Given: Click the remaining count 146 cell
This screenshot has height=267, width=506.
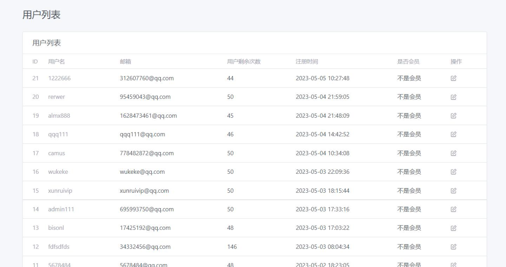Looking at the screenshot, I should pyautogui.click(x=232, y=247).
